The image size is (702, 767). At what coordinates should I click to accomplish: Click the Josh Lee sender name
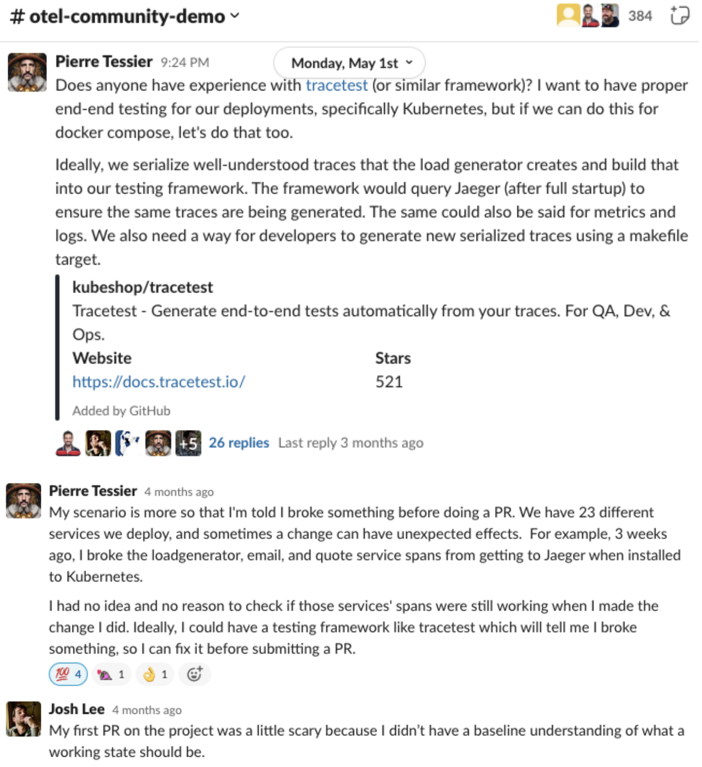point(77,709)
